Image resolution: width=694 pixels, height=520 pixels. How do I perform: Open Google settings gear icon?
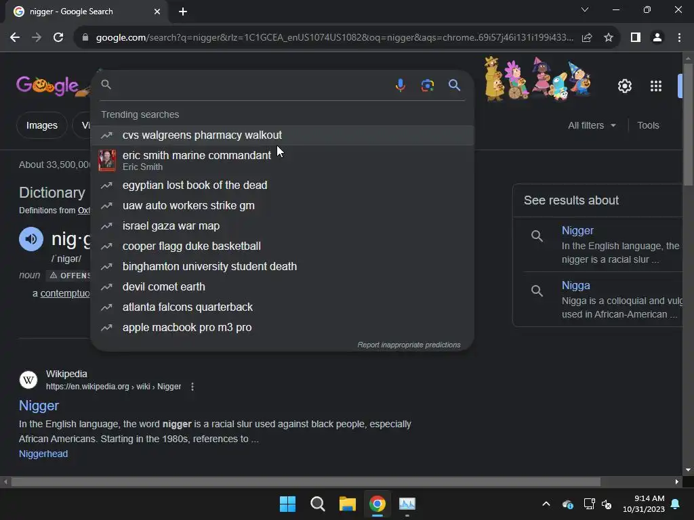pyautogui.click(x=624, y=86)
